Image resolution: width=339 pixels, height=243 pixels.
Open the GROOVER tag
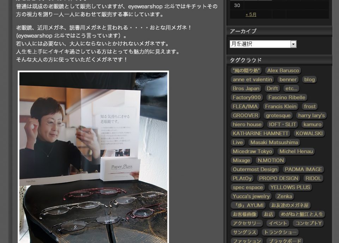pos(245,116)
